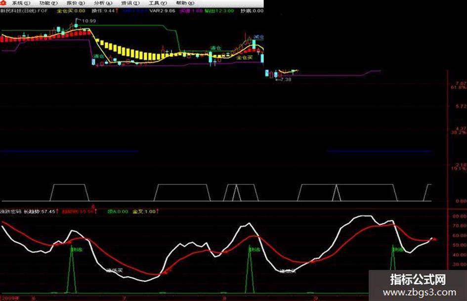The image size is (467, 301).
Task: Click the red app logo icon
Action: click(3, 3)
